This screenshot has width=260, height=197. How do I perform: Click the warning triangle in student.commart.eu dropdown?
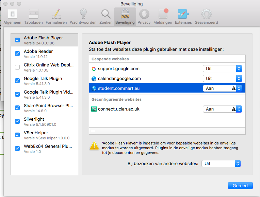click(x=234, y=88)
